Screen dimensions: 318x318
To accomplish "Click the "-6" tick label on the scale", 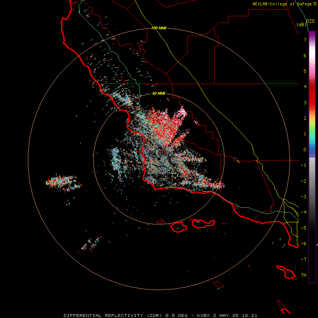I will click(x=304, y=244).
